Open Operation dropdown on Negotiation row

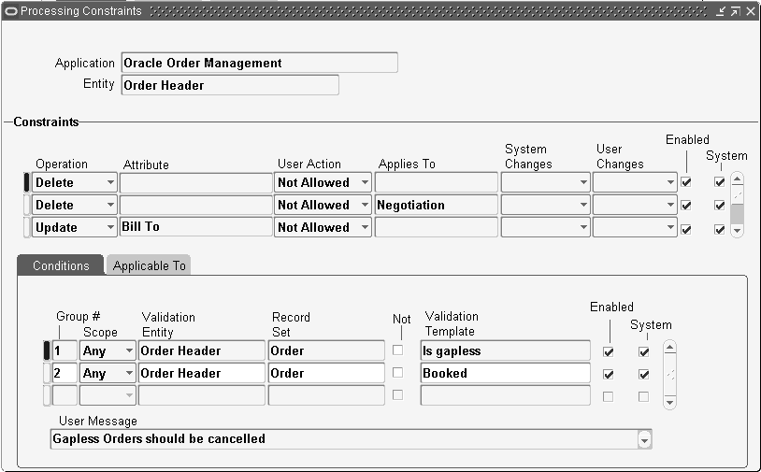coord(110,205)
